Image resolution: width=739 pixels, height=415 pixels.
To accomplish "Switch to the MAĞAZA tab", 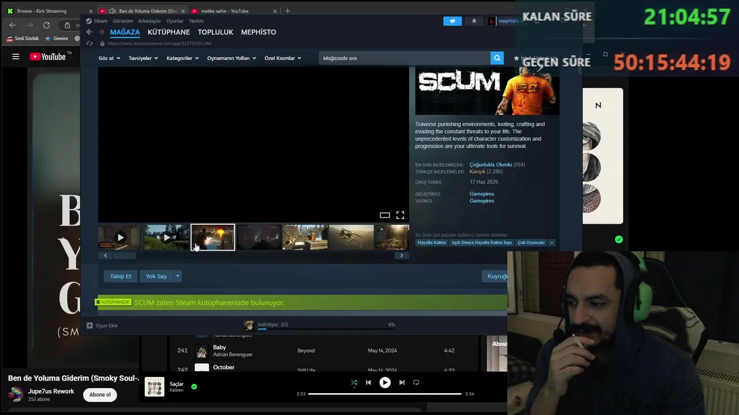I will (x=125, y=32).
